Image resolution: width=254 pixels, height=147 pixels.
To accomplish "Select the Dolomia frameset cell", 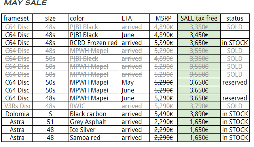I will (x=17, y=114).
